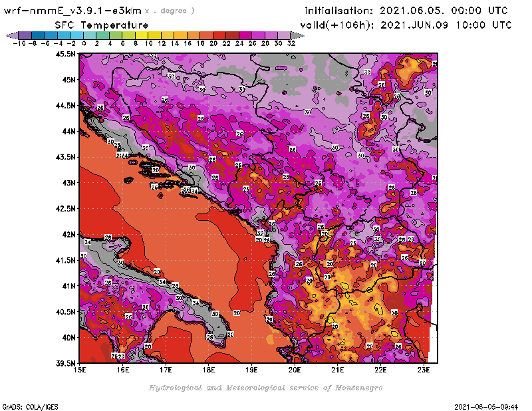Click the '16E' longitude axis label
The height and width of the screenshot is (411, 532).
coord(123,370)
